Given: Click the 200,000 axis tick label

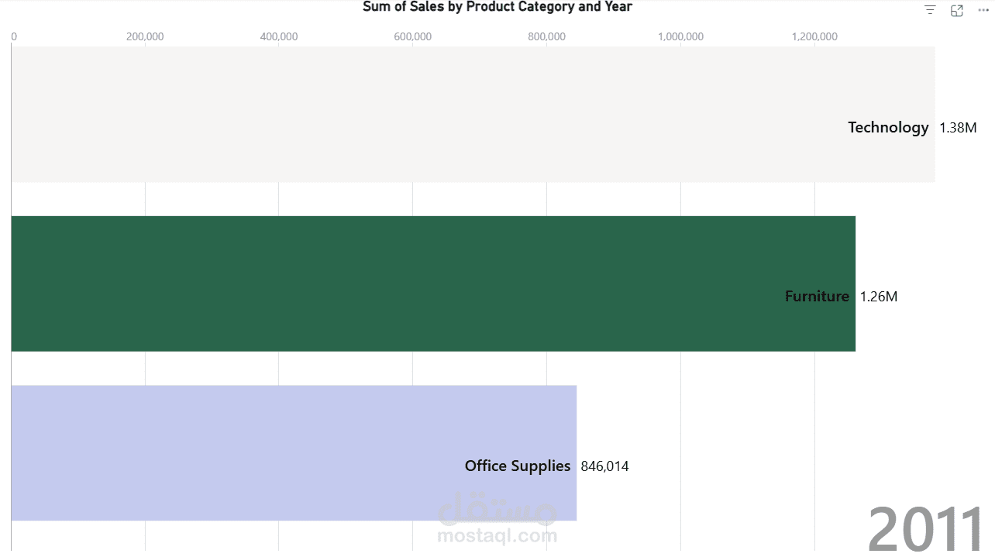Looking at the screenshot, I should coord(145,36).
